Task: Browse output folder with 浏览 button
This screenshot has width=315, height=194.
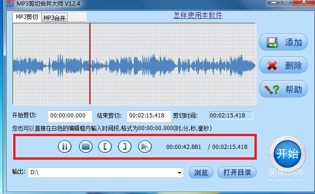Action: [201, 172]
